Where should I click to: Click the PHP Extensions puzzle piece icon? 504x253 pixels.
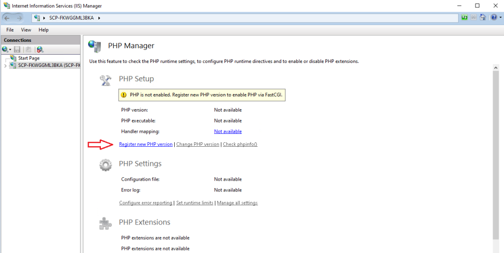tap(106, 224)
